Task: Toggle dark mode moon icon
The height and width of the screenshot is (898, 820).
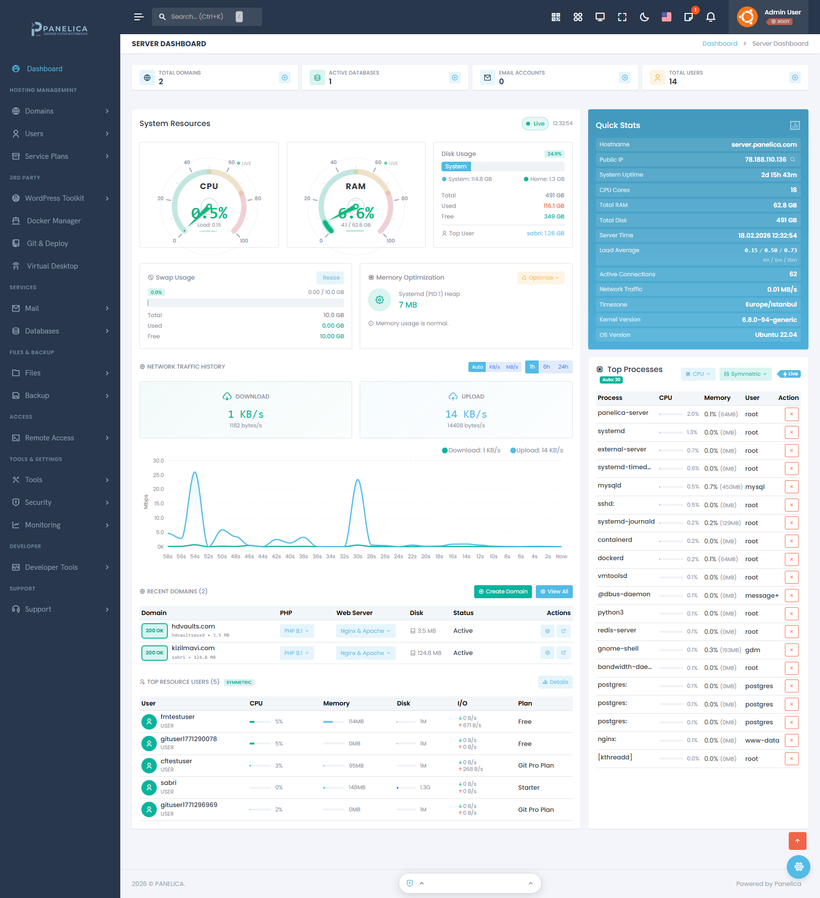Action: coord(644,17)
